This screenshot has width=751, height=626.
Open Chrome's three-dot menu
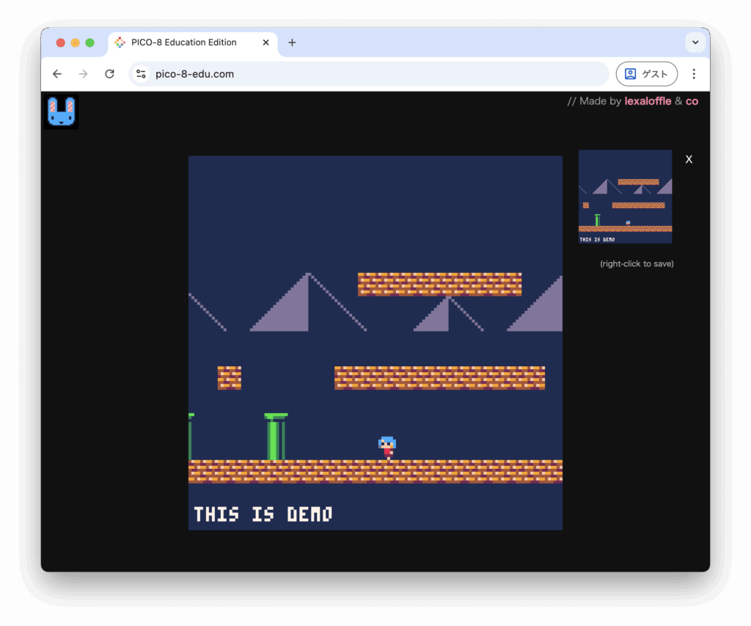(694, 74)
